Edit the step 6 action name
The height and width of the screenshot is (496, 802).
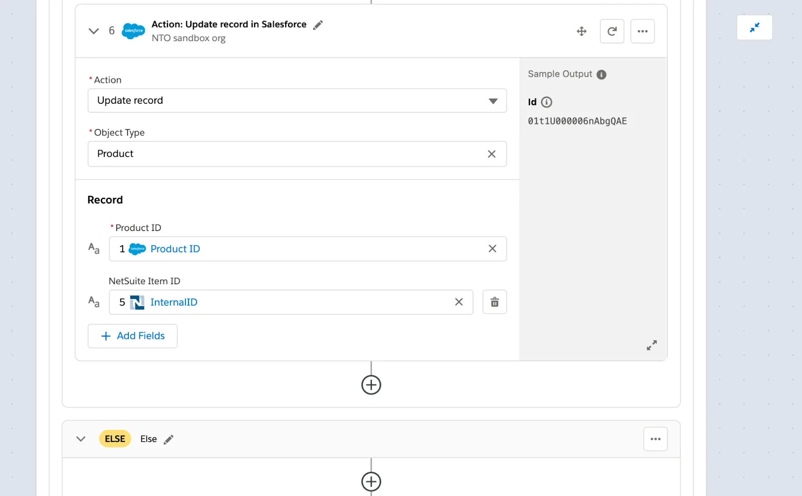(318, 25)
